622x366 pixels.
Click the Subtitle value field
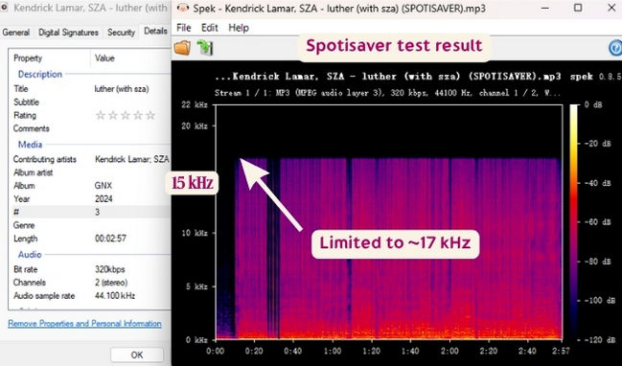(131, 103)
